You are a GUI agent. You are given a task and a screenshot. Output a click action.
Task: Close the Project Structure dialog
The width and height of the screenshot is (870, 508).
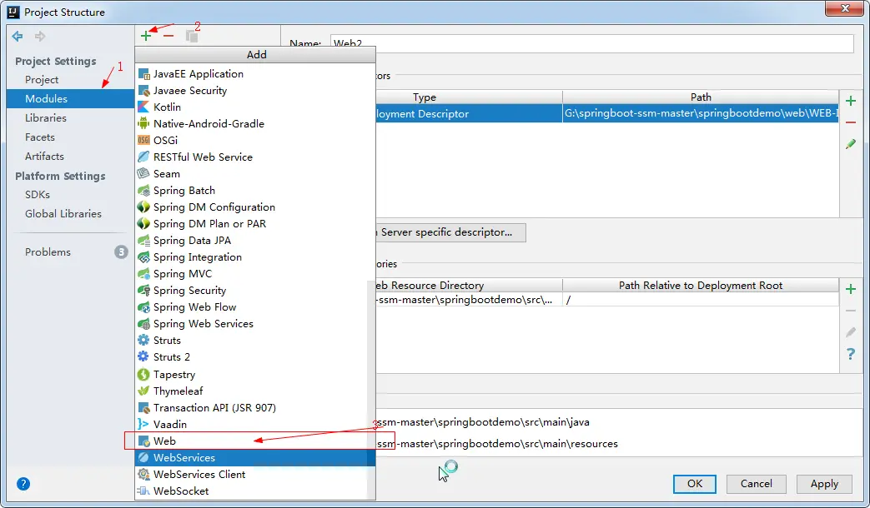[x=844, y=8]
